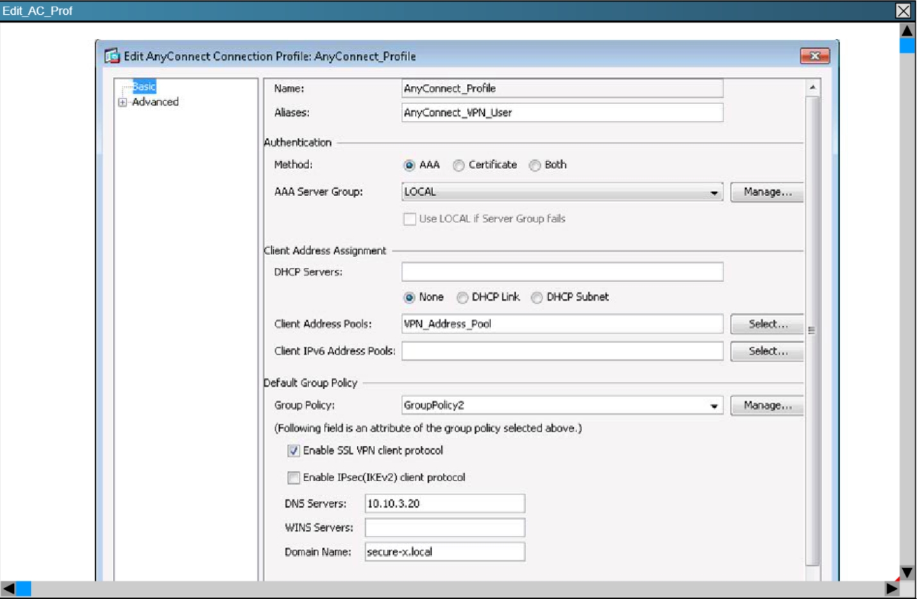917x599 pixels.
Task: Click Select for Client Address Pools
Action: pos(767,324)
